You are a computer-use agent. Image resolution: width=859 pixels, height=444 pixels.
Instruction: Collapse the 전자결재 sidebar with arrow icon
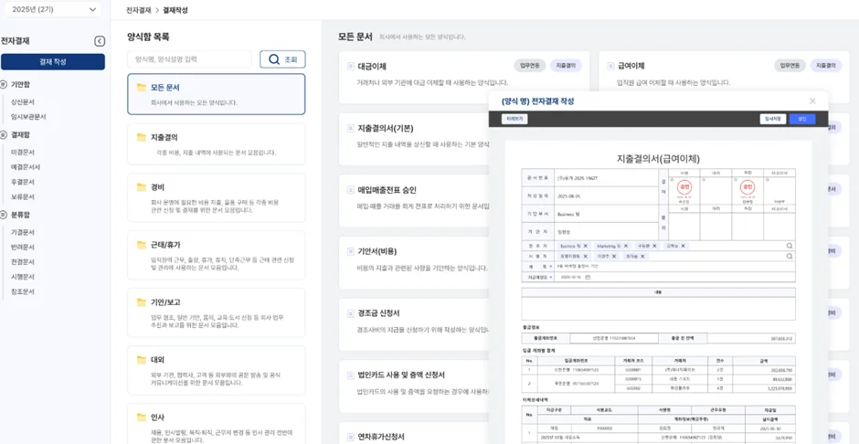[x=100, y=41]
